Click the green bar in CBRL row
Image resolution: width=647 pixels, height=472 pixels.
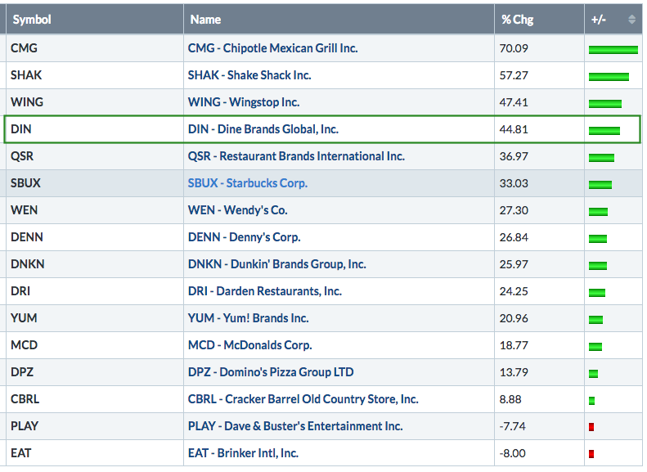coord(591,401)
